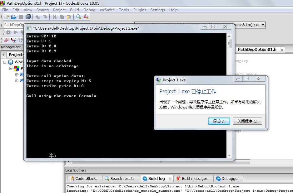Switch to the Code::Blocks log tab
Screen dimensions: 293x193
(84, 178)
